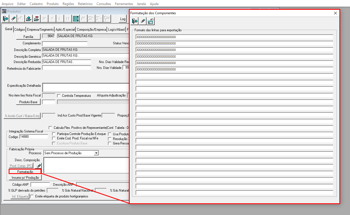Screen dimensions: 350x215
Task: Open the Consultas menu
Action: click(x=104, y=4)
